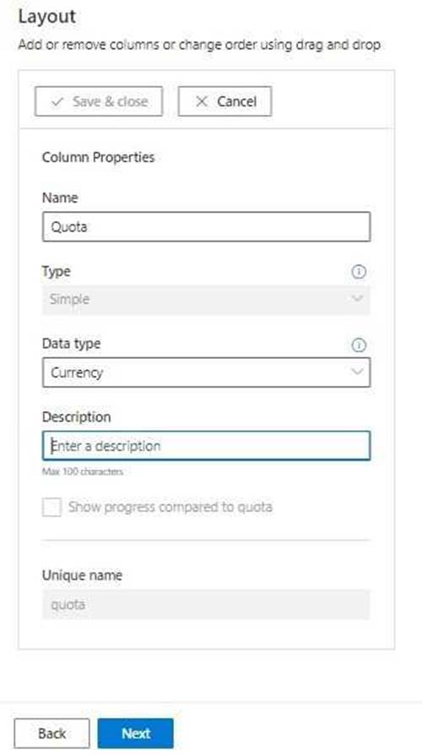Viewport: 422px width, 755px height.
Task: Select the Unique name field with quota
Action: [x=207, y=605]
